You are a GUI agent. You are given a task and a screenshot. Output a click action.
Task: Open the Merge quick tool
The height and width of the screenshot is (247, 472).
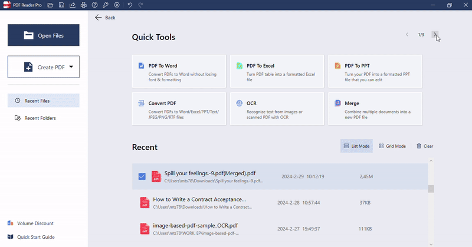pyautogui.click(x=375, y=108)
